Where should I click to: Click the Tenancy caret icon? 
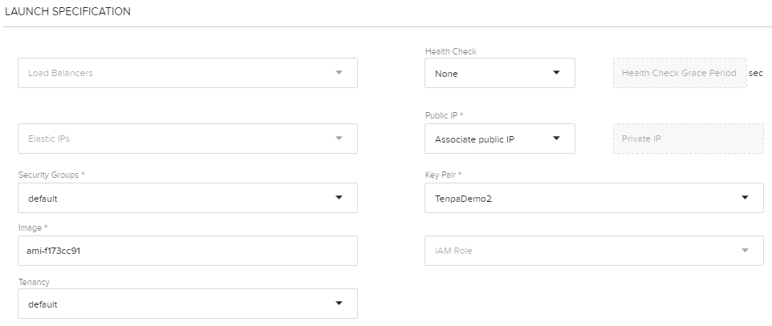[338, 304]
